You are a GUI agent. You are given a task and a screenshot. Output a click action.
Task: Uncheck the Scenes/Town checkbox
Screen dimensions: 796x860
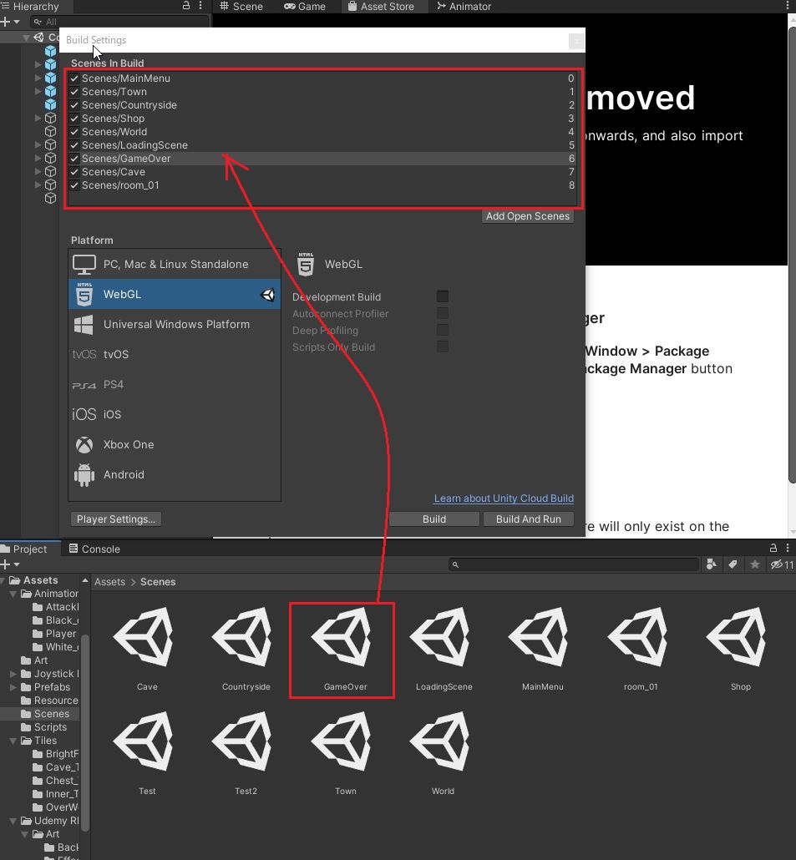pyautogui.click(x=74, y=92)
